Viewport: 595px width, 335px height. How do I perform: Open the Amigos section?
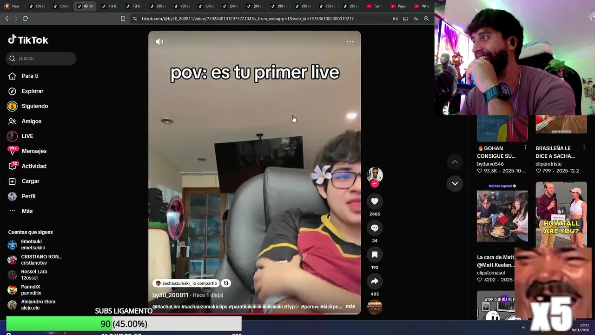tap(25, 121)
